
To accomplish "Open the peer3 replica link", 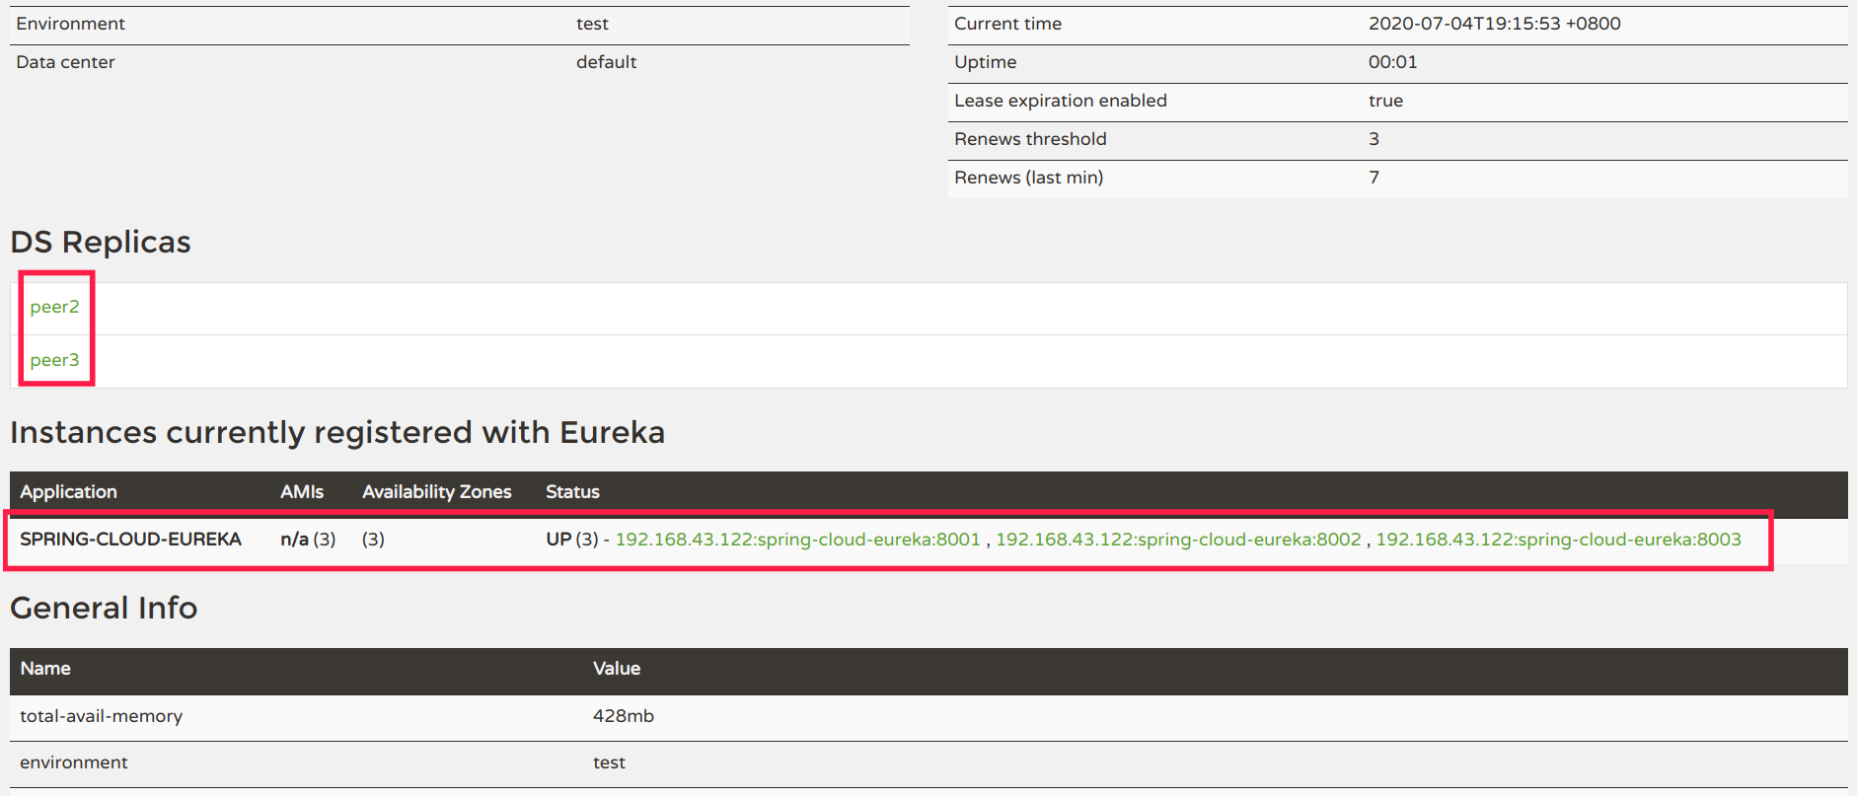I will 54,360.
